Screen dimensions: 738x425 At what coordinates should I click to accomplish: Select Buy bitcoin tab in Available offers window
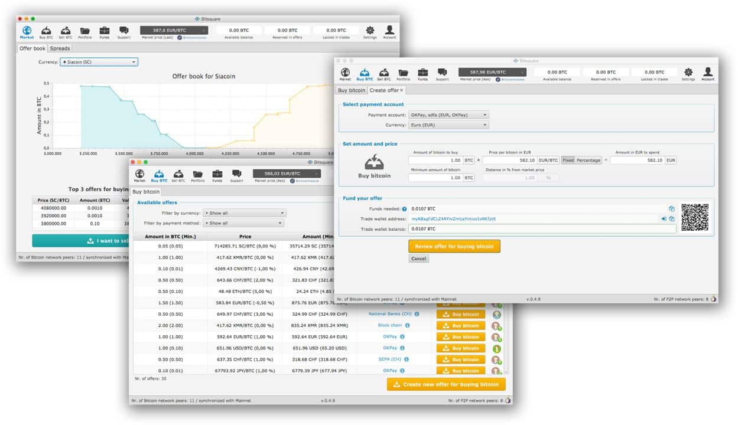(x=145, y=192)
